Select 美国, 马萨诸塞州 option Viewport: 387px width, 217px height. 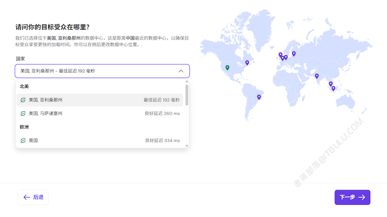point(100,113)
